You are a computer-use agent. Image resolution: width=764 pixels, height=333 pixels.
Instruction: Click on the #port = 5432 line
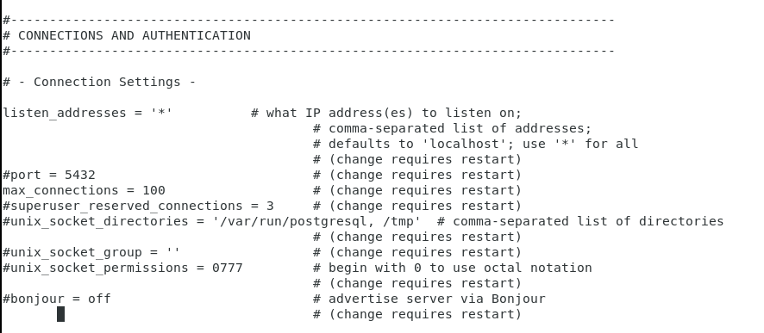click(49, 175)
